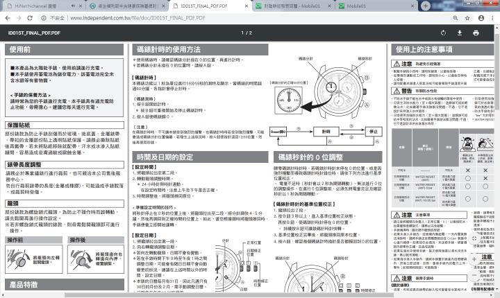Reload the current PDF page
Screen dimensions: 500x298
30,18
